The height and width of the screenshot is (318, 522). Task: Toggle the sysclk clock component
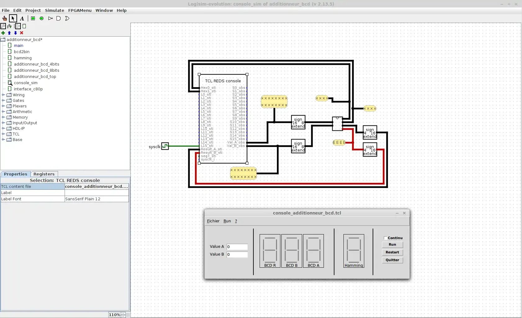tap(165, 146)
